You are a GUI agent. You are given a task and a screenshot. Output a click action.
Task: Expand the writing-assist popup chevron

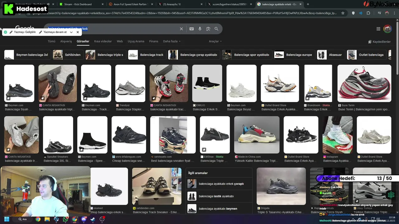(x=71, y=32)
